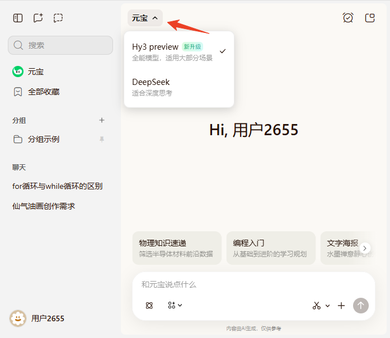Focus the 搜索 search field
Image resolution: width=390 pixels, height=338 pixels.
tap(60, 45)
